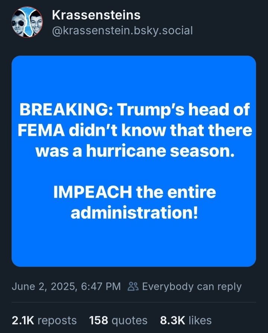This screenshot has width=268, height=333.
Task: Click the 'BREAKING: Trump's head of' line
Action: pos(134,110)
